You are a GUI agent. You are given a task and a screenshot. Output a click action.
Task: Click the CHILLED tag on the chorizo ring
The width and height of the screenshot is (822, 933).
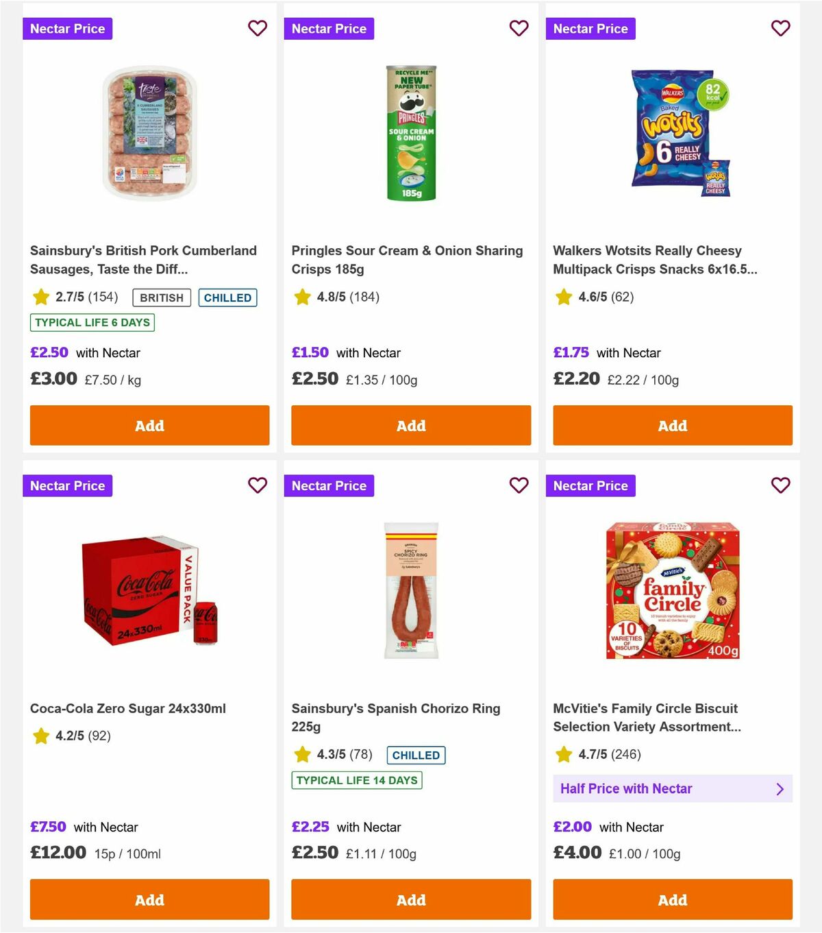[x=416, y=755]
